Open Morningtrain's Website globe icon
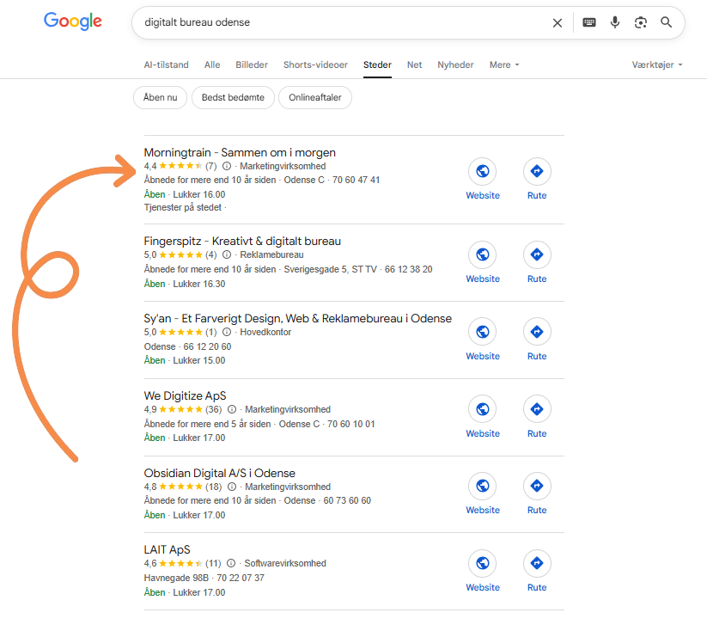 483,171
